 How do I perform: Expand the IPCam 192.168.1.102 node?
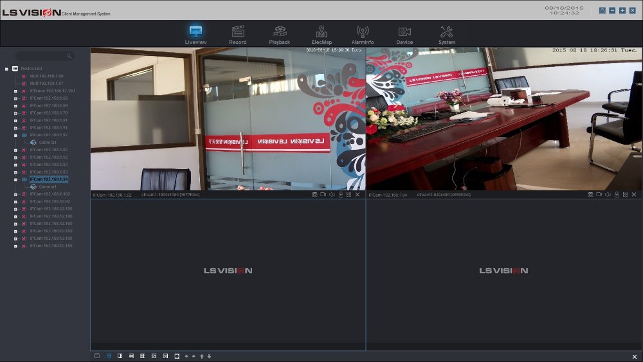tap(15, 194)
